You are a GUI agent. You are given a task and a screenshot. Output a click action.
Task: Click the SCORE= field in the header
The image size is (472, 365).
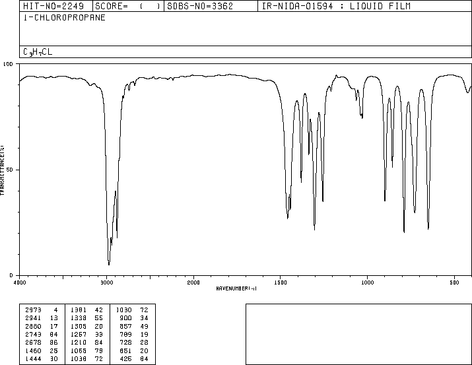(127, 6)
